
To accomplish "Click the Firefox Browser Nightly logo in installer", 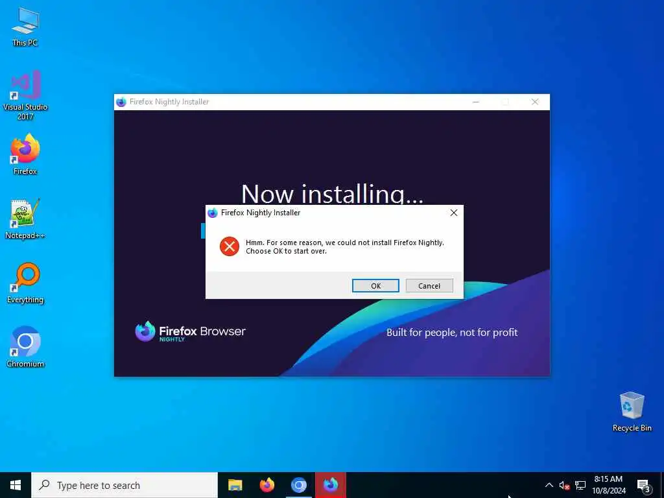I will (190, 332).
